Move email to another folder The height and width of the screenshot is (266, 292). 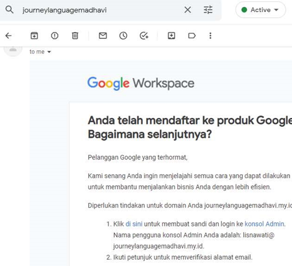tap(172, 36)
